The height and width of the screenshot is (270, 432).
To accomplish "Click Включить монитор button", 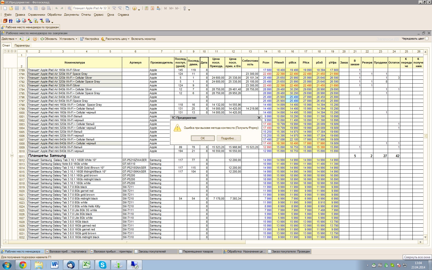I will point(143,39).
